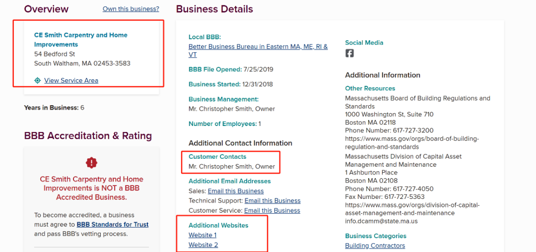Click the 'NOT a BBB Accredited Business' notice
This screenshot has width=536, height=252.
click(x=92, y=188)
